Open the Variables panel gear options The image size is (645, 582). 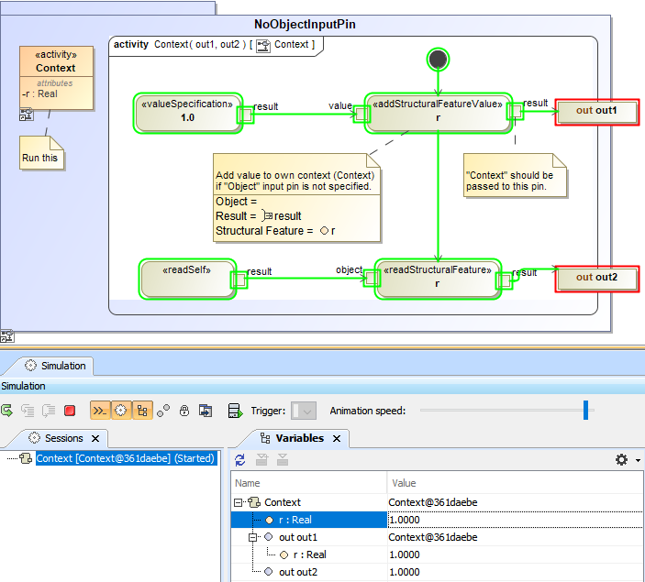point(621,459)
